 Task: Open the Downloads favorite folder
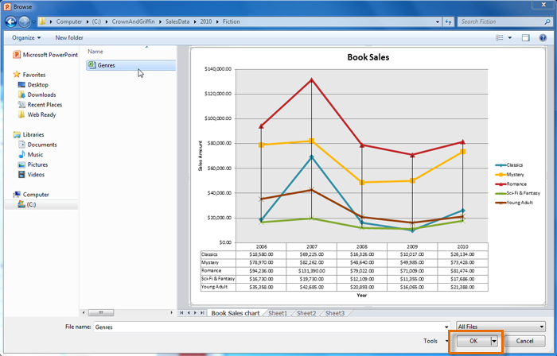click(x=41, y=95)
